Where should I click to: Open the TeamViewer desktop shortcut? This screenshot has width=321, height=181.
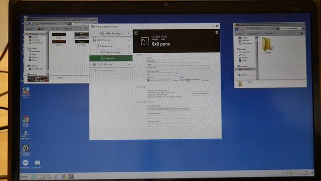click(26, 164)
